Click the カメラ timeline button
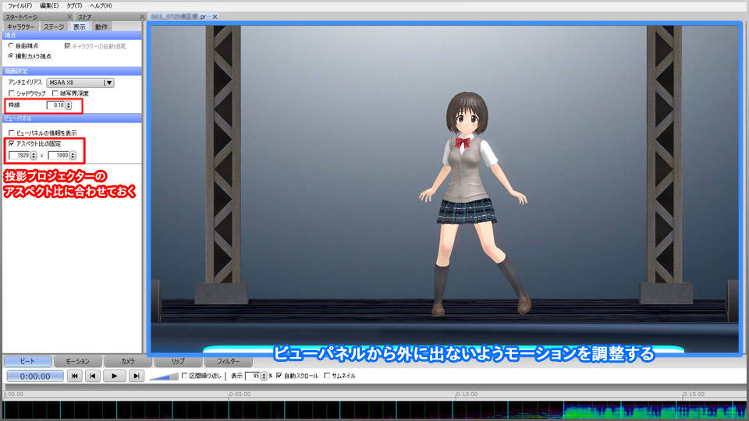Image resolution: width=749 pixels, height=421 pixels. pos(128,361)
